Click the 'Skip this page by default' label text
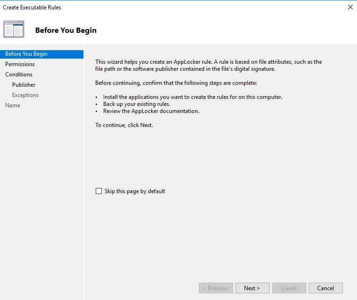The image size is (357, 300). click(135, 191)
